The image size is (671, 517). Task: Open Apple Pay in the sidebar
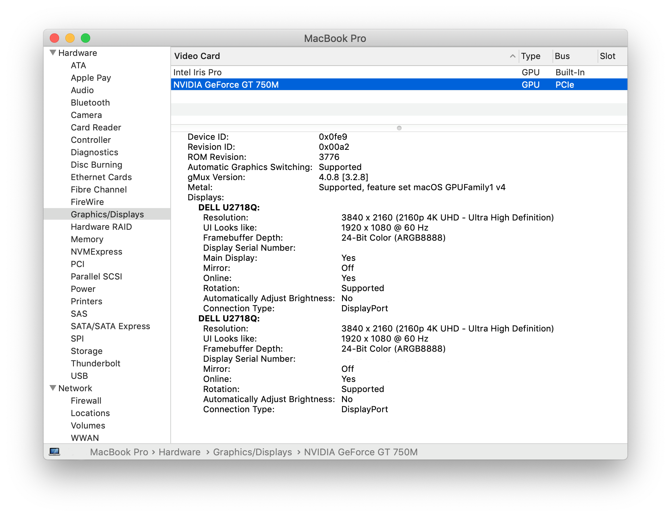pyautogui.click(x=91, y=78)
